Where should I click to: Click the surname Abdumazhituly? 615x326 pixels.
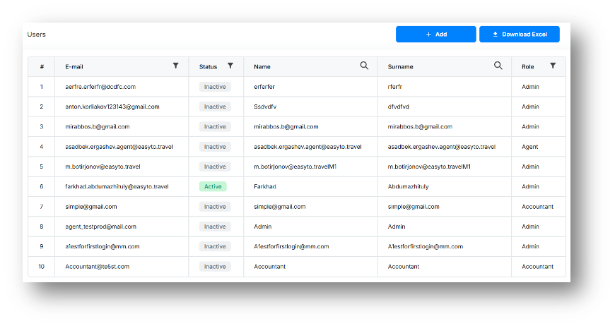pos(409,187)
